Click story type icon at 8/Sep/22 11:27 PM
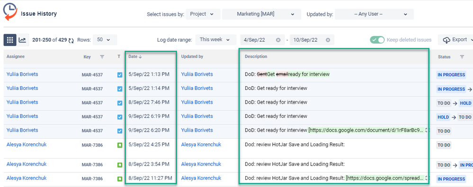 (x=120, y=179)
